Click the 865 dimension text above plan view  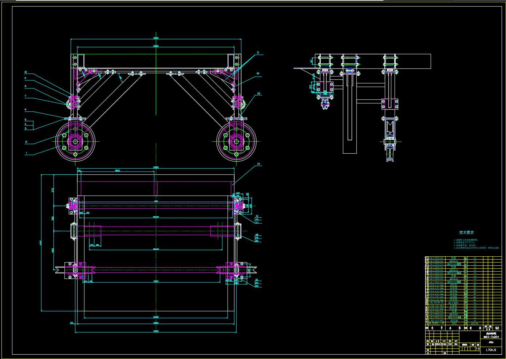(118, 170)
